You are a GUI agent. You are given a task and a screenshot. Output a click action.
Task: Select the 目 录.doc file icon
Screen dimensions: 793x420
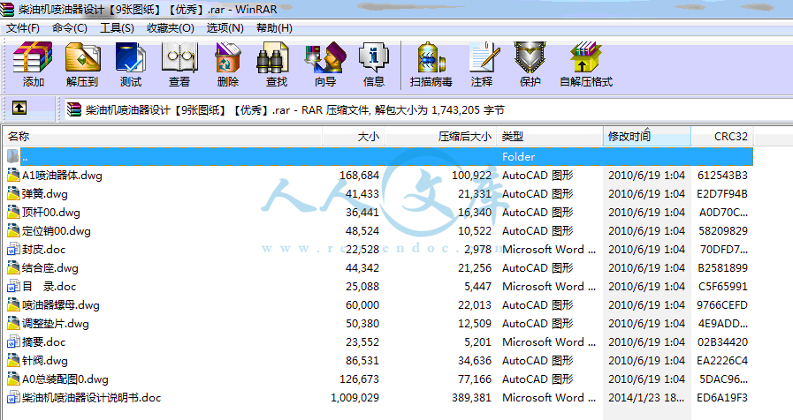coord(13,286)
